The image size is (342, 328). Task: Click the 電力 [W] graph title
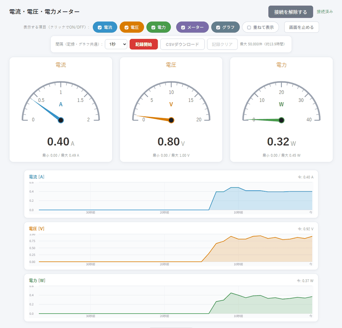37,280
